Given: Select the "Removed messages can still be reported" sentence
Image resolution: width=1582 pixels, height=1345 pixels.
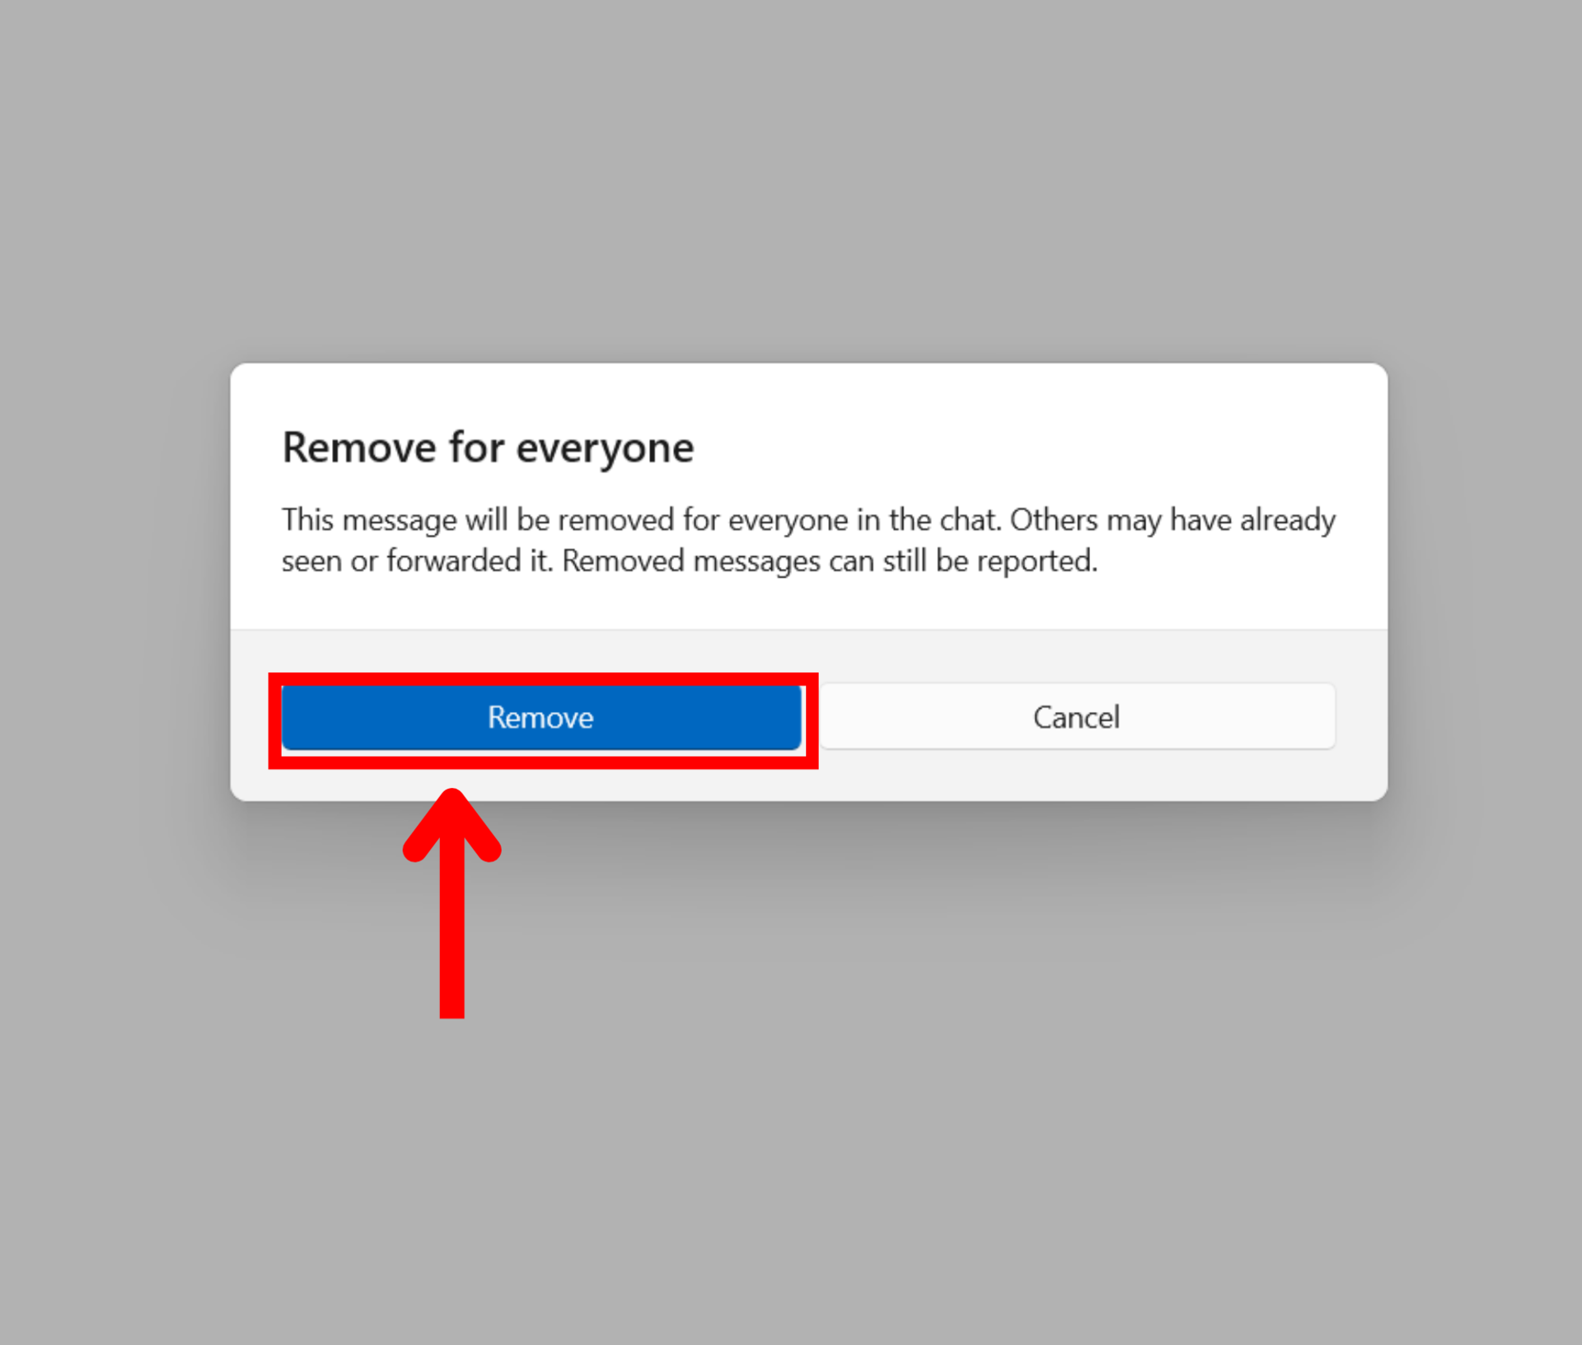Looking at the screenshot, I should point(830,561).
